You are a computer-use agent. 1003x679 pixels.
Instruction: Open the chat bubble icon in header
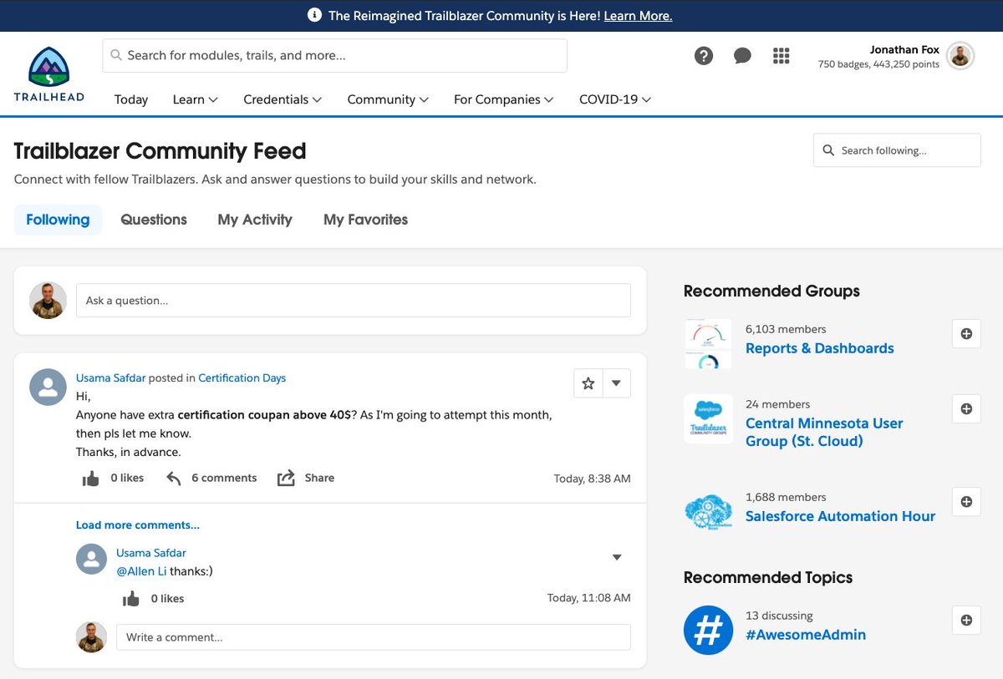pyautogui.click(x=742, y=56)
